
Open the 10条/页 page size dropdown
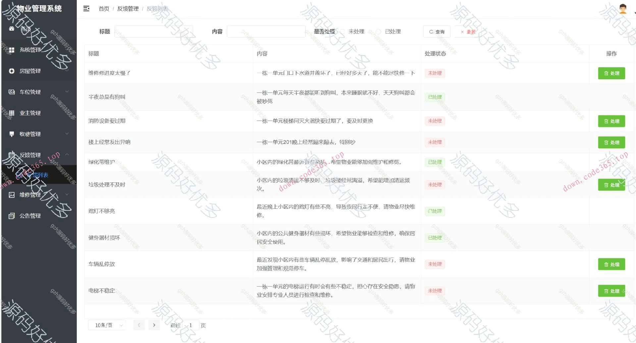coord(107,325)
